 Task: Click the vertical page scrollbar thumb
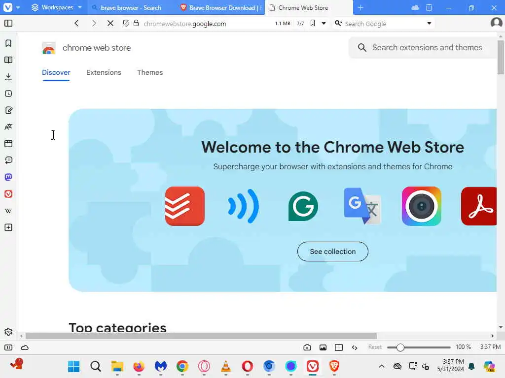(501, 57)
